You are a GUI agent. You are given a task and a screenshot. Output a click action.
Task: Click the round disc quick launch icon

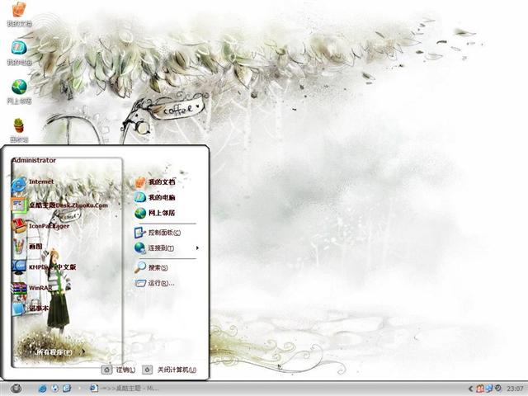55,389
